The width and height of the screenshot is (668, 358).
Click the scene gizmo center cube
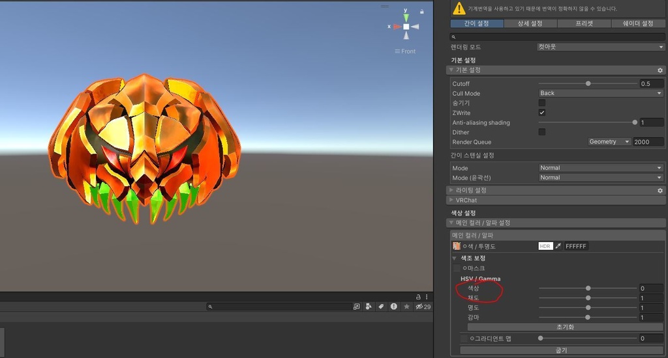tap(406, 26)
